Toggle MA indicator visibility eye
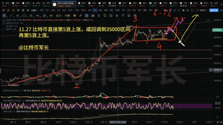 15,29
